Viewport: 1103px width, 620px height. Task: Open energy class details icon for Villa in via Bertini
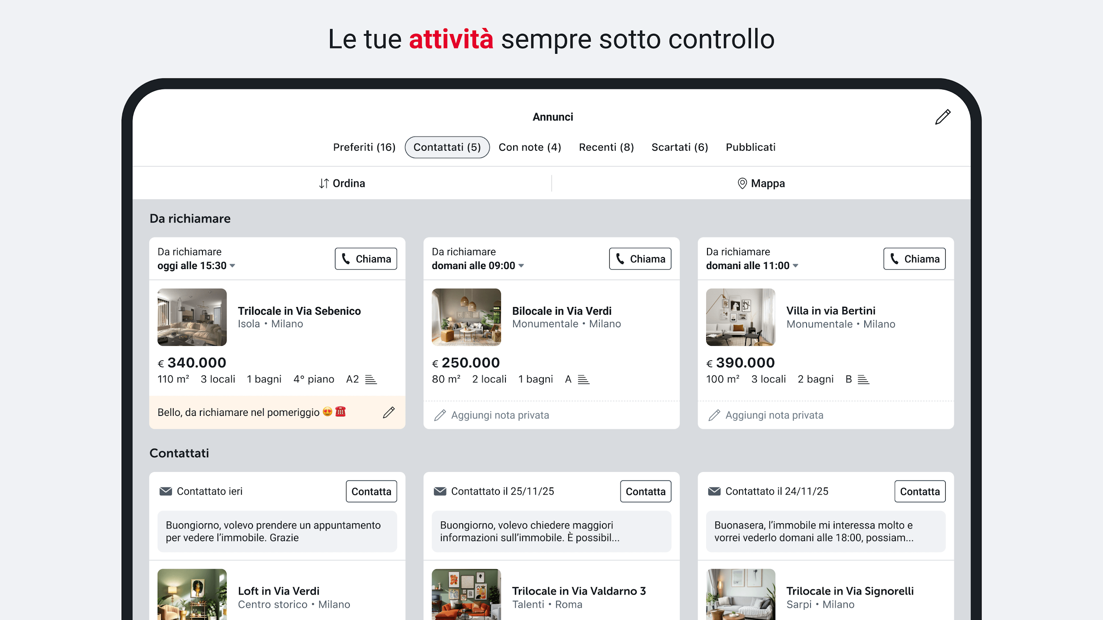point(863,379)
